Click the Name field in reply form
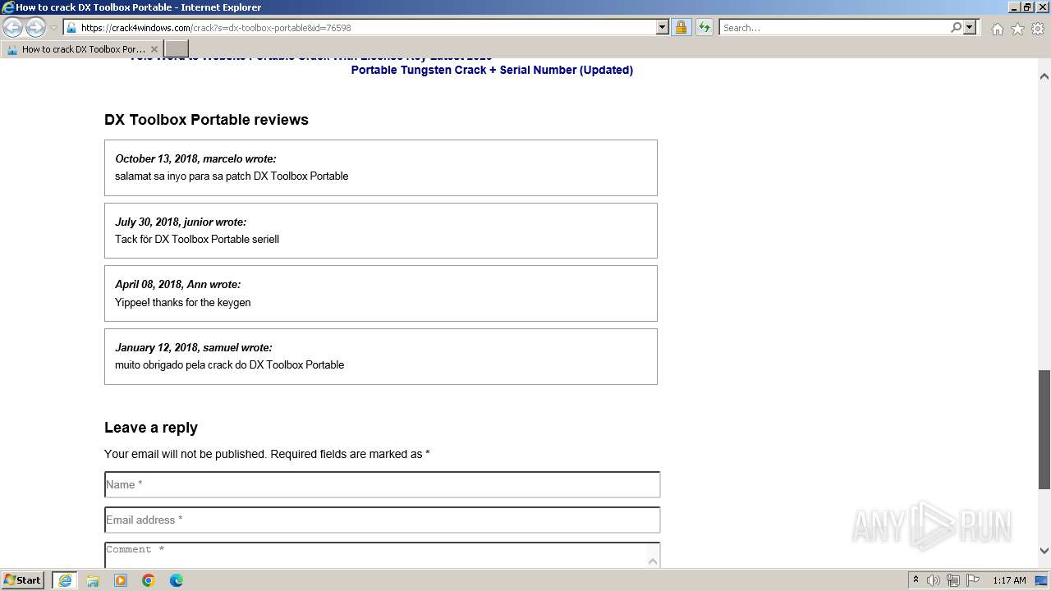The width and height of the screenshot is (1051, 591). click(x=383, y=484)
